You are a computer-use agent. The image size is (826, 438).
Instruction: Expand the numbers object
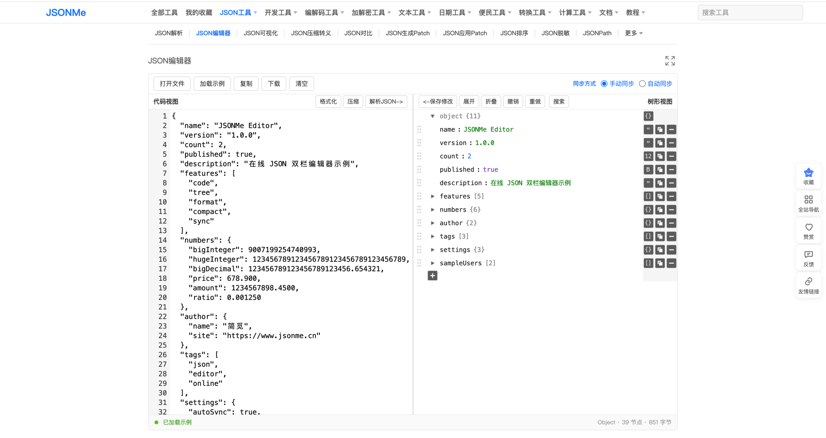tap(433, 210)
